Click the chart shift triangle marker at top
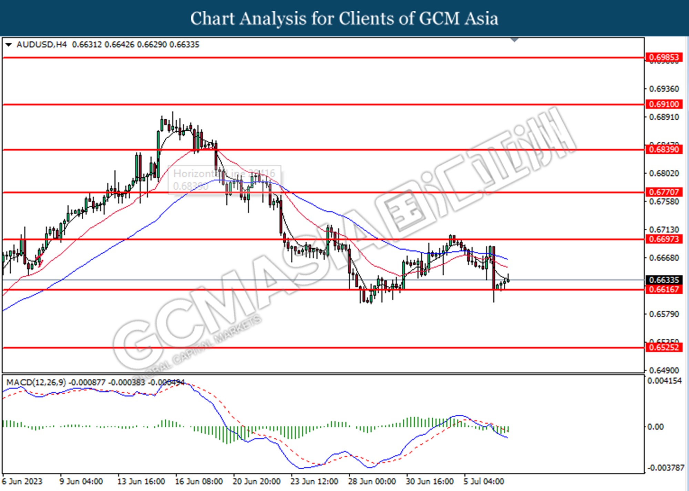689x491 pixels. point(514,40)
